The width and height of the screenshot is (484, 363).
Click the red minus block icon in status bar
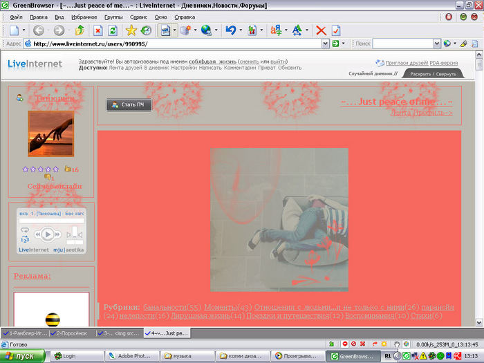click(345, 344)
